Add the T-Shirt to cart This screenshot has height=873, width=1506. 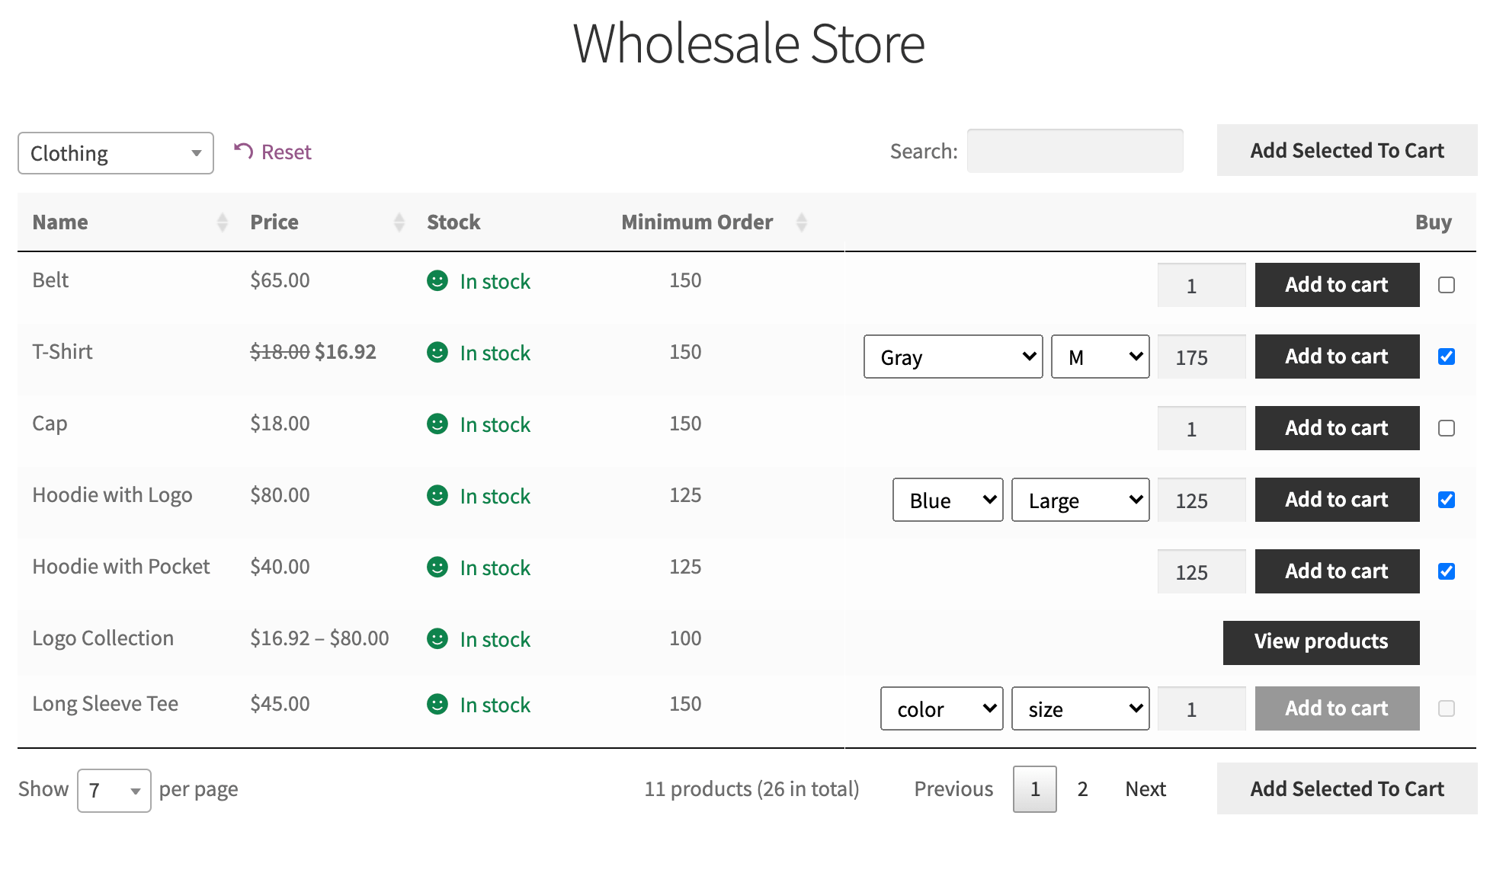pos(1337,357)
